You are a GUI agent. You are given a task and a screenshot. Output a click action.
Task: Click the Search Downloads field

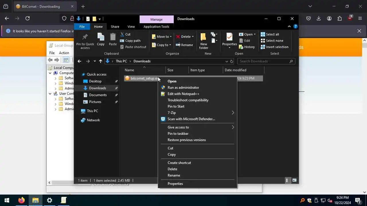click(266, 61)
